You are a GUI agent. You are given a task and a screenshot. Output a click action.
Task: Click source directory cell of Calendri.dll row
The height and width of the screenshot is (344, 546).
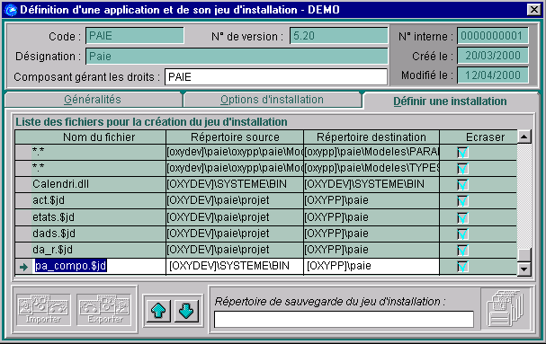click(235, 184)
